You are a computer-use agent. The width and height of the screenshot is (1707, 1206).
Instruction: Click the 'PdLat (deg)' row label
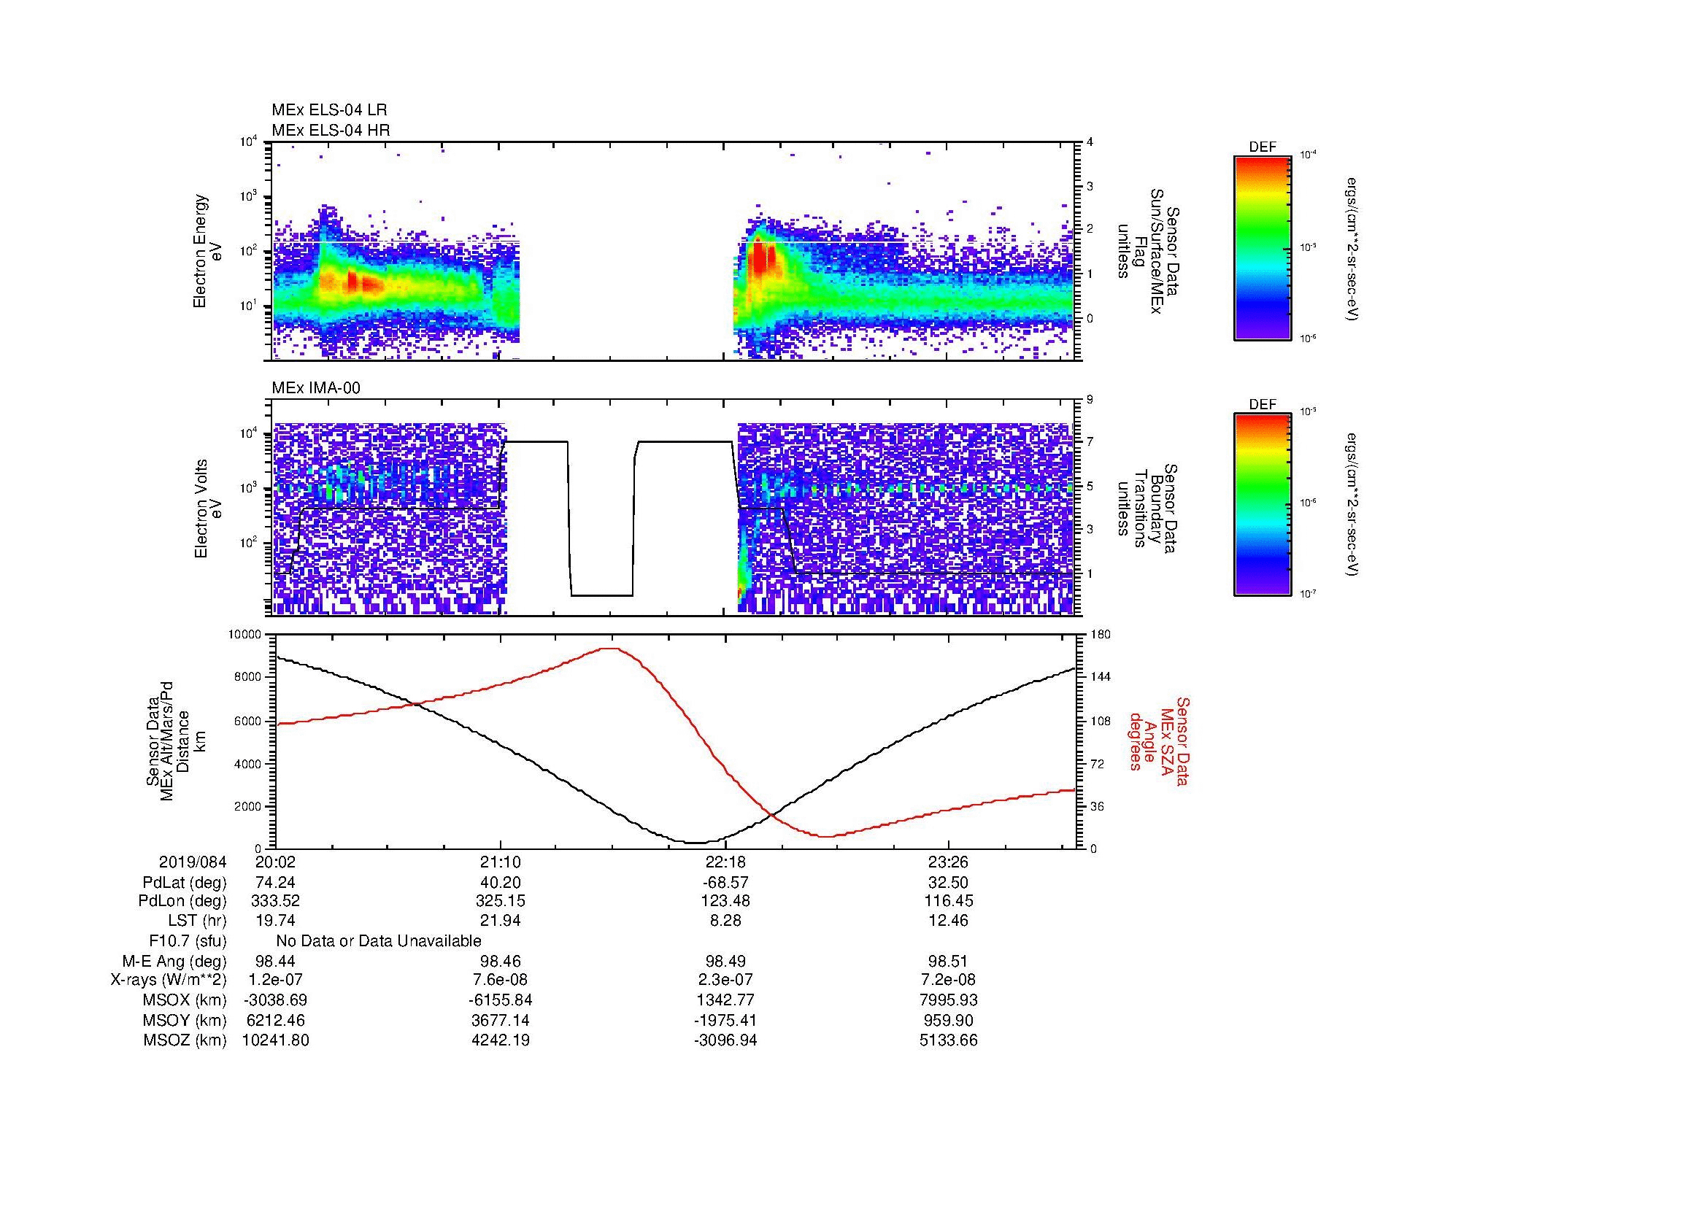[x=185, y=883]
